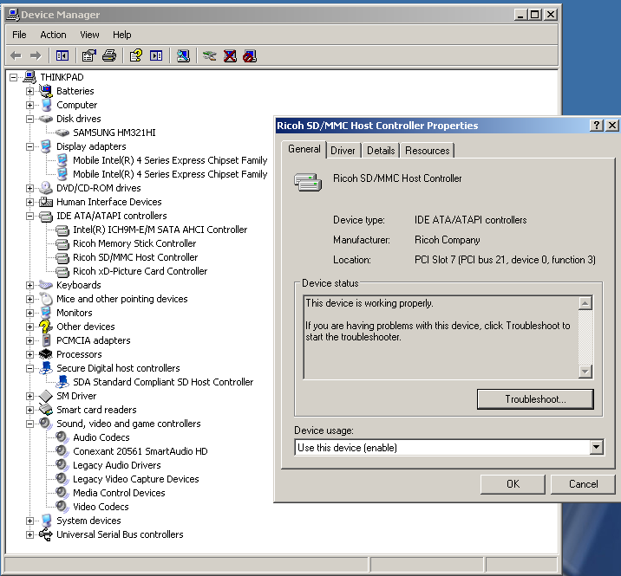Click the Troubleshoot button
The height and width of the screenshot is (576, 621).
[535, 399]
